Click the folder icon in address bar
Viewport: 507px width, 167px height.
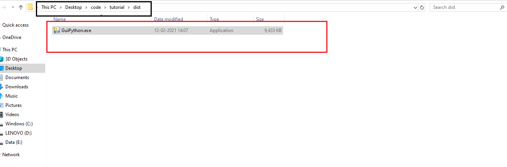tap(30, 7)
